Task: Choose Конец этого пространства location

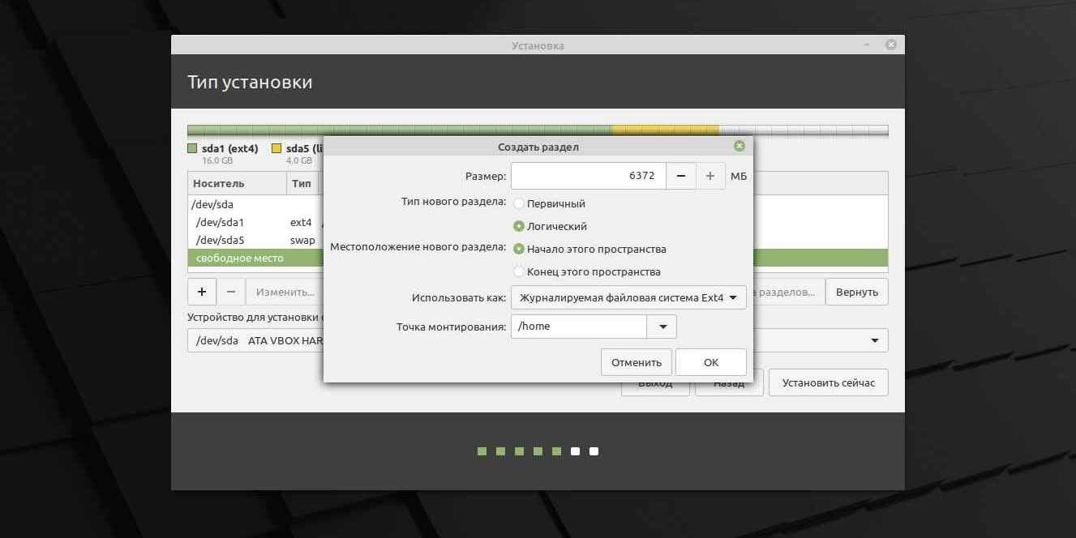Action: (519, 272)
